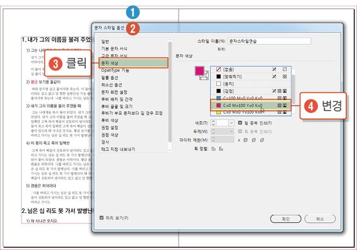Image resolution: width=357 pixels, height=250 pixels.
Task: Click the CMYK mode icon on [검정] row
Action: click(284, 91)
